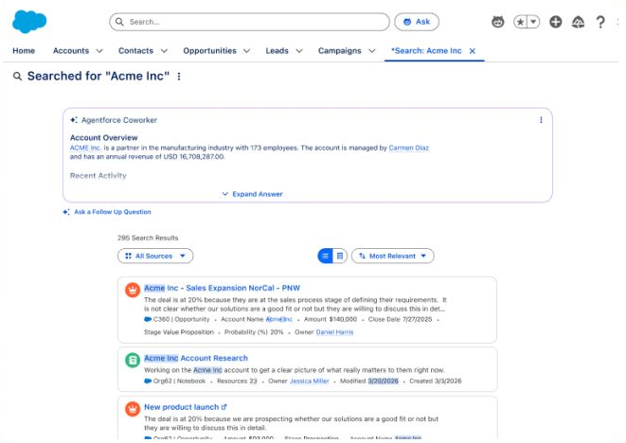
Task: Open the Trailhead guidance icon
Action: [578, 22]
